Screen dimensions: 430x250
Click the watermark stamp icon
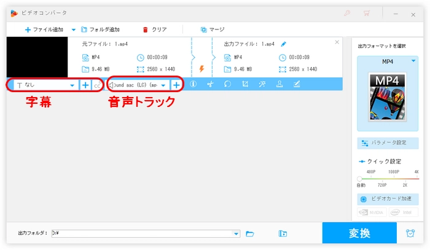279,85
